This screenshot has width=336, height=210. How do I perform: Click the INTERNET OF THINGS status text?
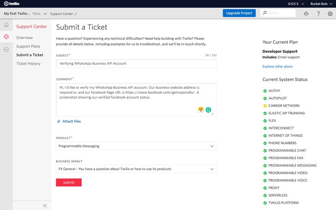[286, 136]
